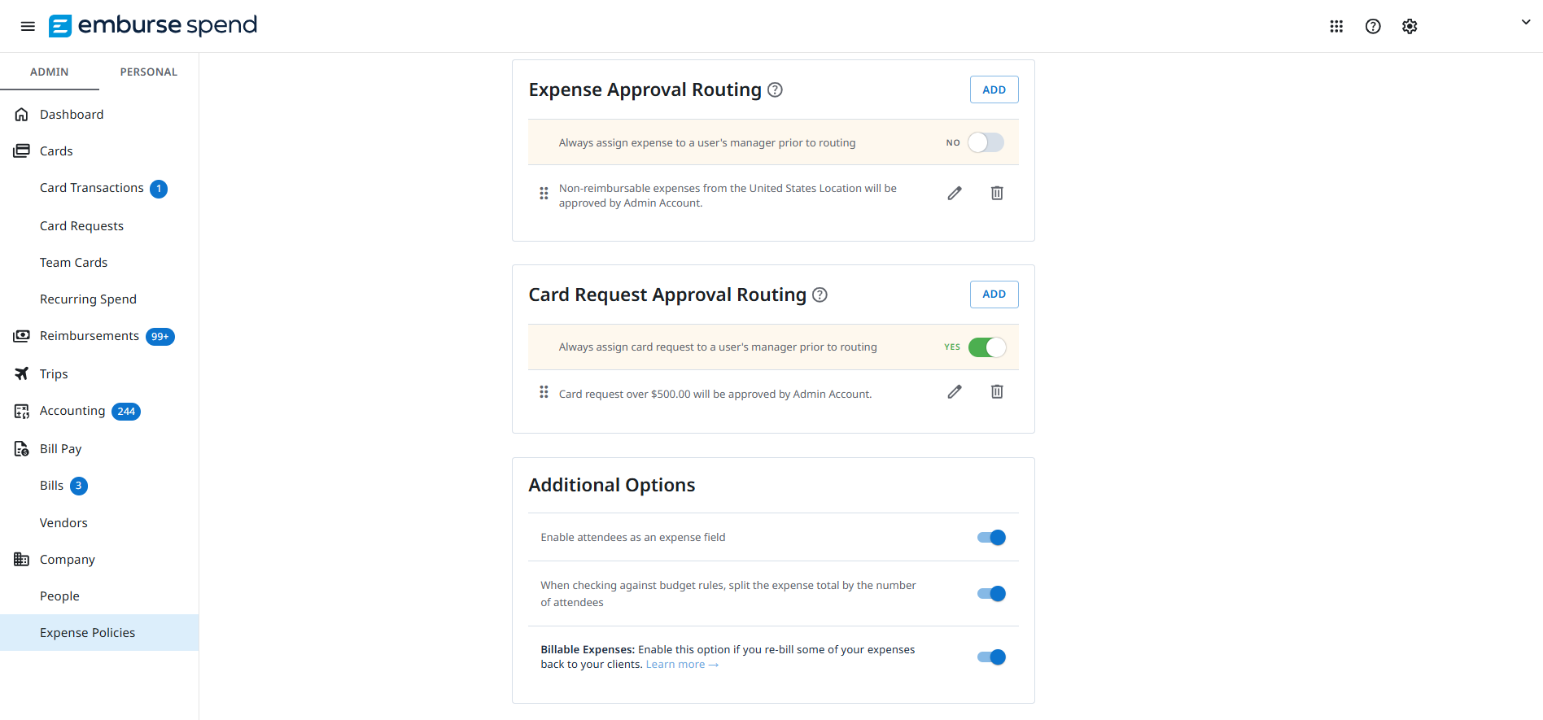Open the hamburger navigation menu
This screenshot has width=1543, height=720.
(x=28, y=25)
